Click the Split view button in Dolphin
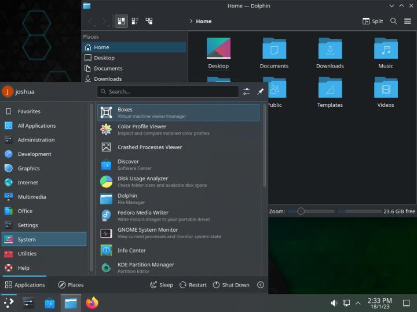 (x=372, y=21)
